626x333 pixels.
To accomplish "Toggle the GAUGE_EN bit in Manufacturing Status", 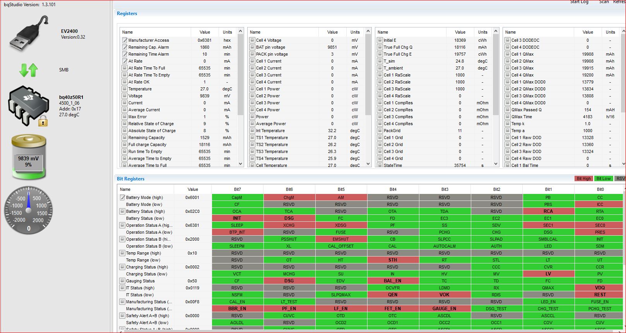I will tap(444, 309).
